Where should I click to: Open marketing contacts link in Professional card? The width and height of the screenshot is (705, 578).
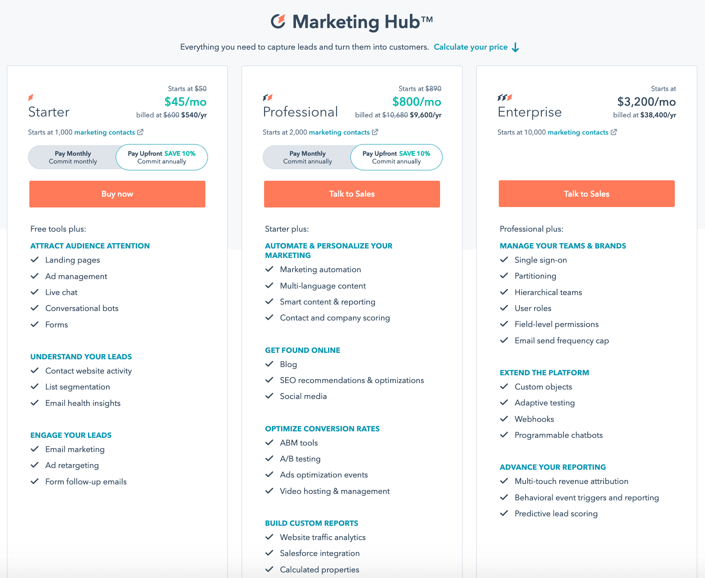point(340,132)
